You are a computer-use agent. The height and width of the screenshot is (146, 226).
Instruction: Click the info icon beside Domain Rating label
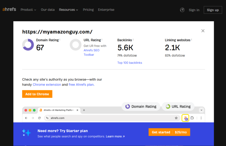pyautogui.click(x=60, y=39)
